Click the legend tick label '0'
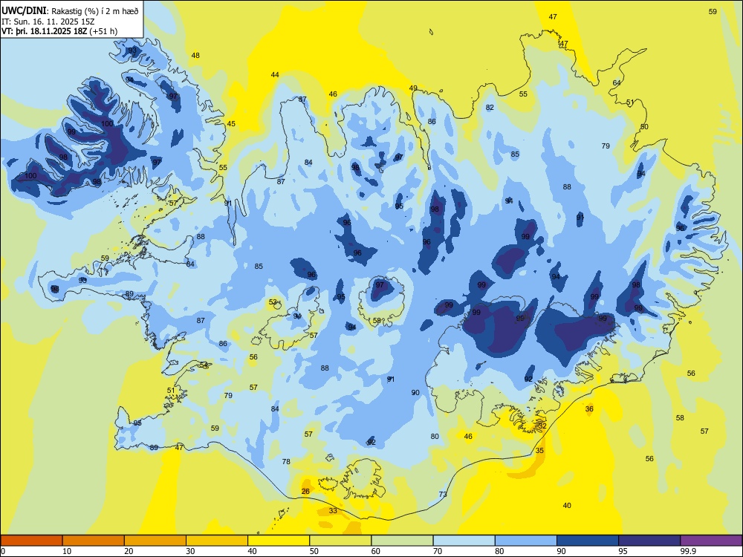743x557 pixels. tap(3, 551)
